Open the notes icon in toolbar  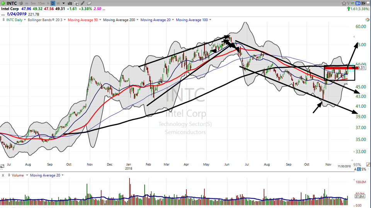[89, 3]
